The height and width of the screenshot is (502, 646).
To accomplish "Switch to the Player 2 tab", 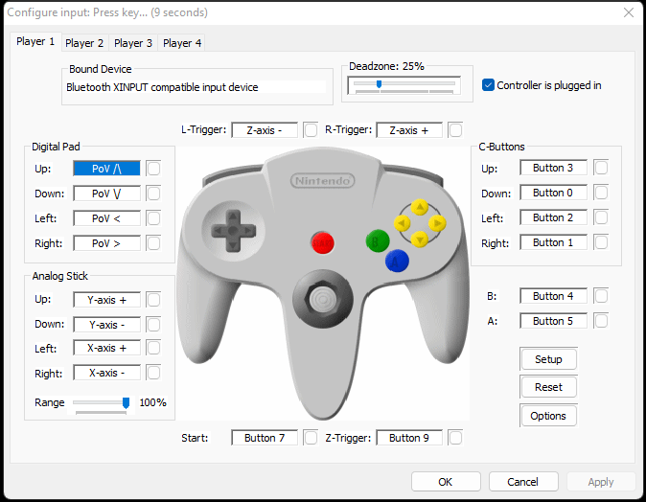I will pos(84,43).
